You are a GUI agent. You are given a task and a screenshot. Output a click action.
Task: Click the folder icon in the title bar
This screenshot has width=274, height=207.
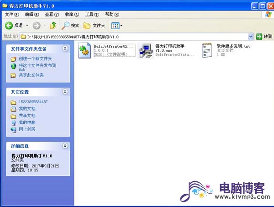pos(5,5)
